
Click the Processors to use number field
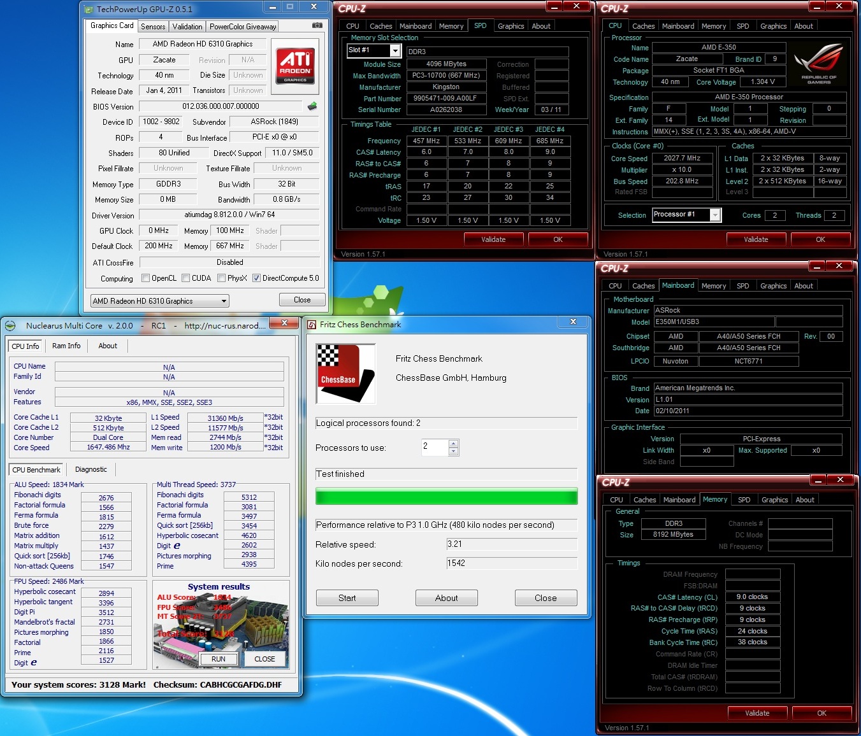tap(435, 448)
